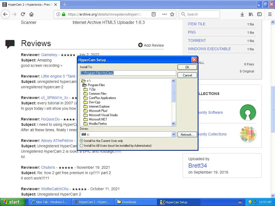
Task: Click the security shield tray icon
Action: coord(250,202)
